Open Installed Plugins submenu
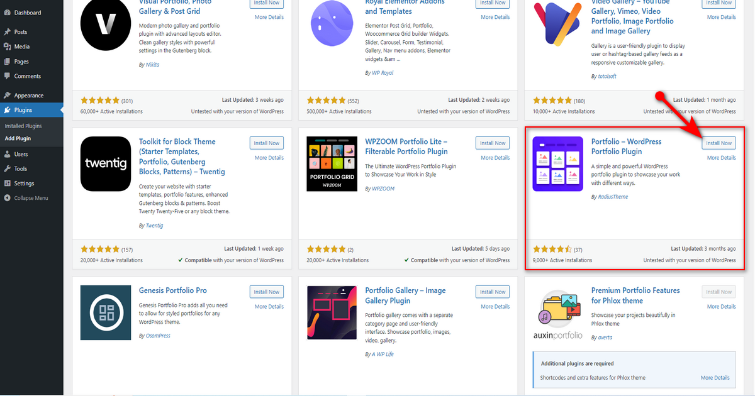This screenshot has height=396, width=755. pyautogui.click(x=23, y=126)
